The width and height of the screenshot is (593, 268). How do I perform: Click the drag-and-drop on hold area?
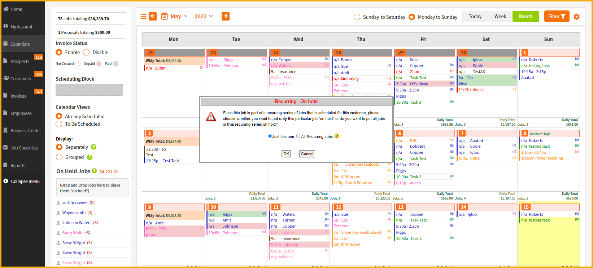(92, 188)
